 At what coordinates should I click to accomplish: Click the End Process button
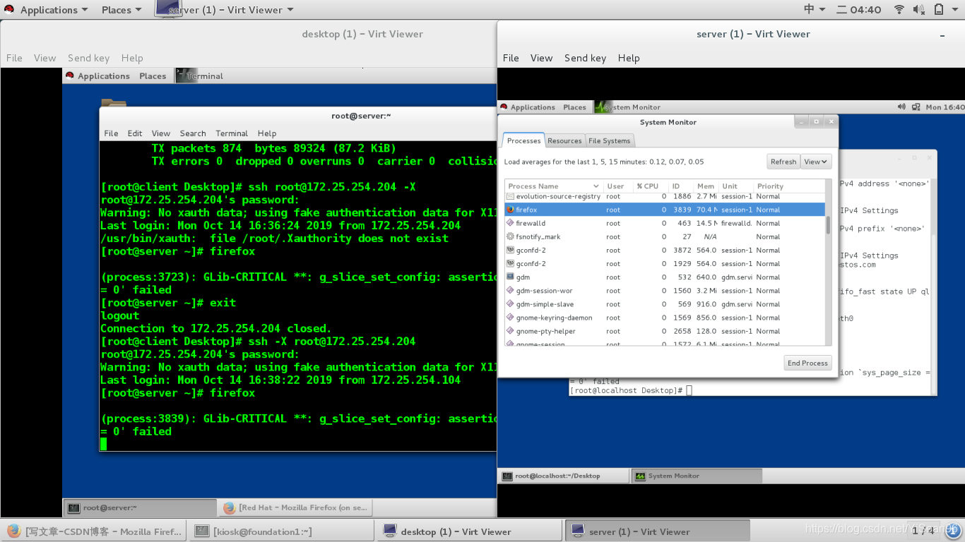(807, 363)
